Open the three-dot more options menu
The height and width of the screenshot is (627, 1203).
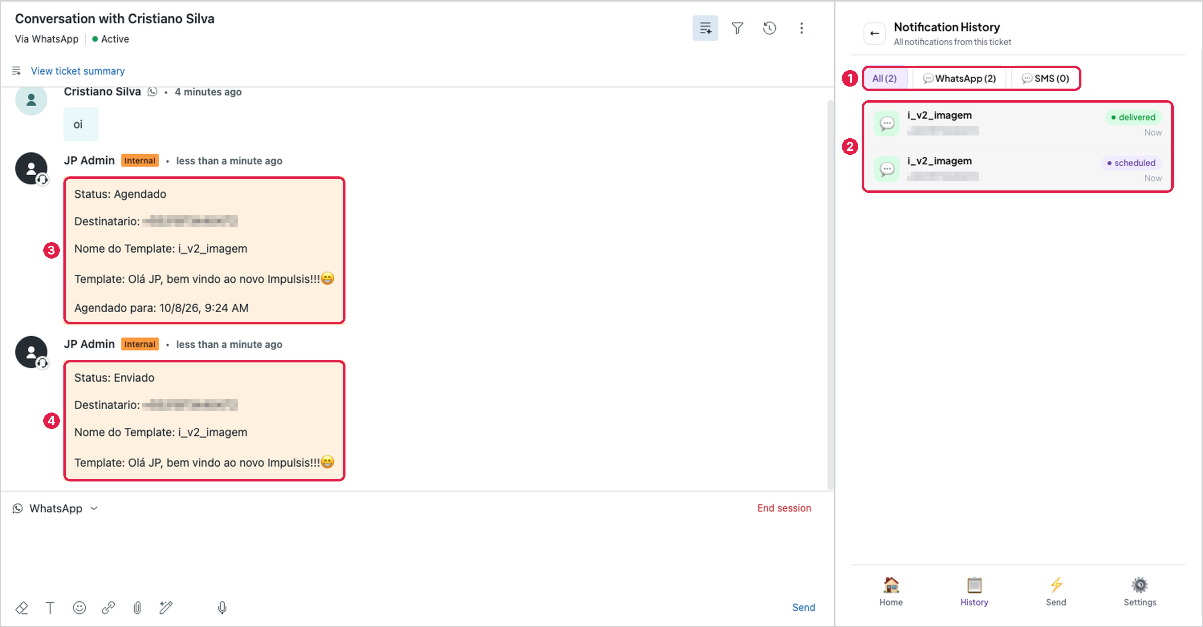coord(801,28)
